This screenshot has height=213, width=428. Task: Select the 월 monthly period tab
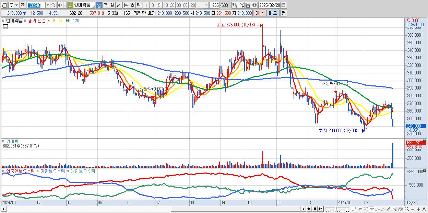point(112,5)
